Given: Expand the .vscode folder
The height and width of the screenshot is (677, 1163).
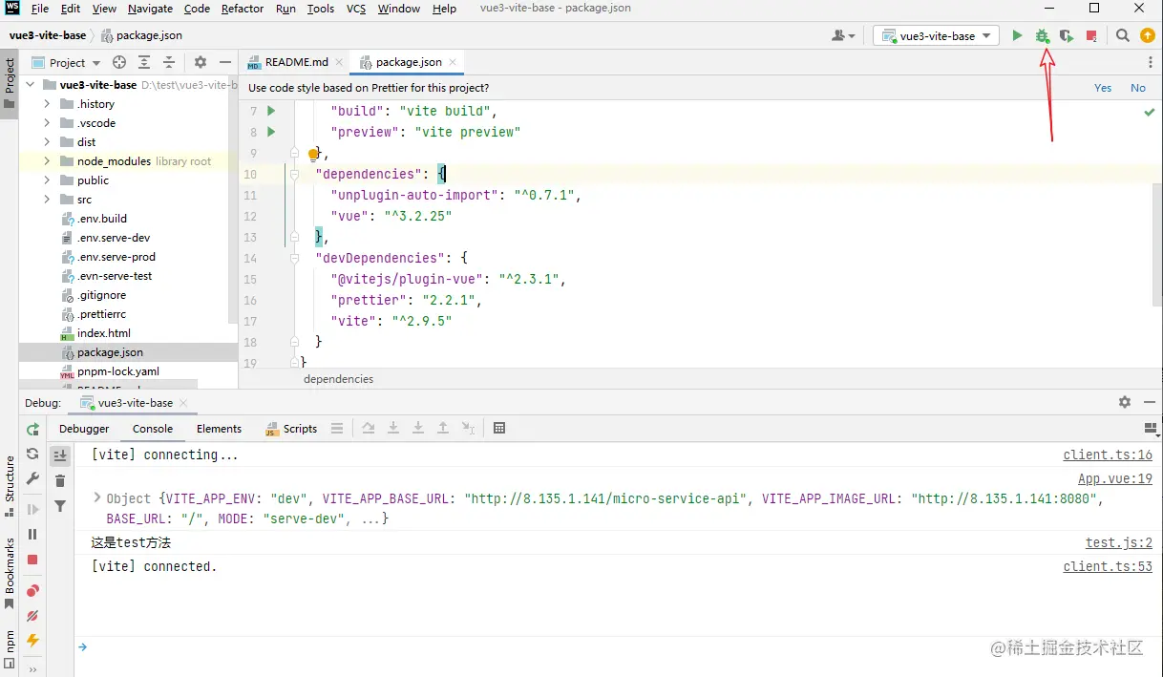Looking at the screenshot, I should click(47, 123).
